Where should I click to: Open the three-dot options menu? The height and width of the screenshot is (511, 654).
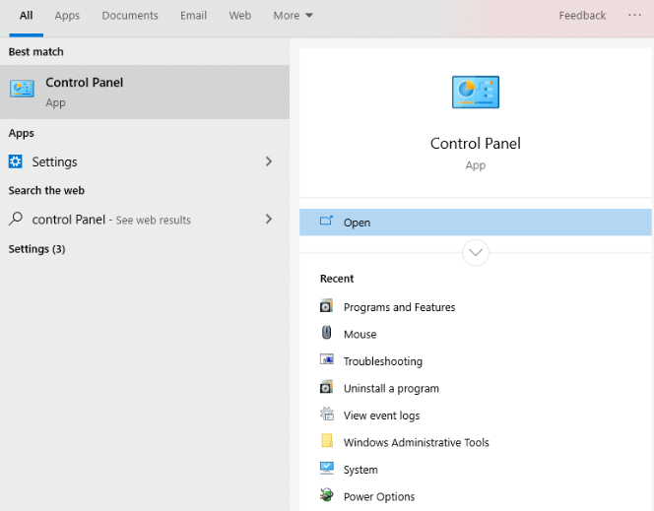click(634, 16)
